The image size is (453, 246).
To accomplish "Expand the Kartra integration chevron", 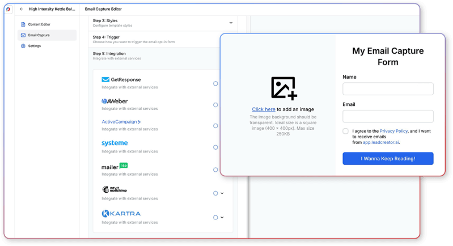I will click(x=222, y=217).
